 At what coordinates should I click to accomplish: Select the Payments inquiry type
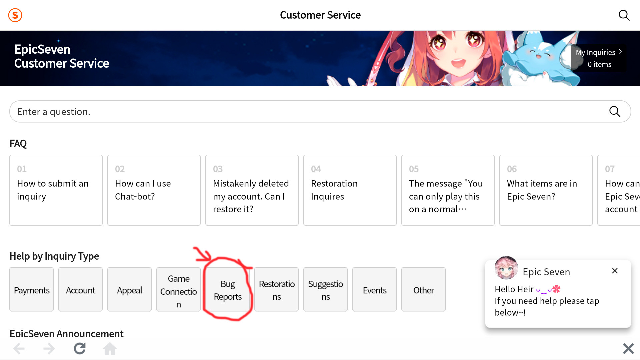click(32, 289)
